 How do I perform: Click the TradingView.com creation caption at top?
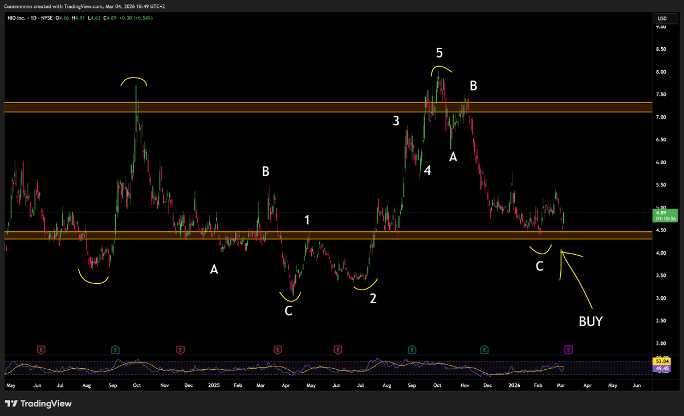pyautogui.click(x=84, y=5)
